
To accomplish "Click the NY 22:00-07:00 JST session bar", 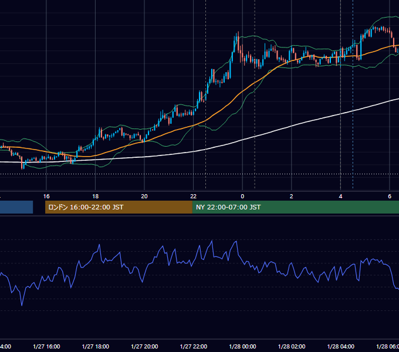I will click(x=295, y=207).
